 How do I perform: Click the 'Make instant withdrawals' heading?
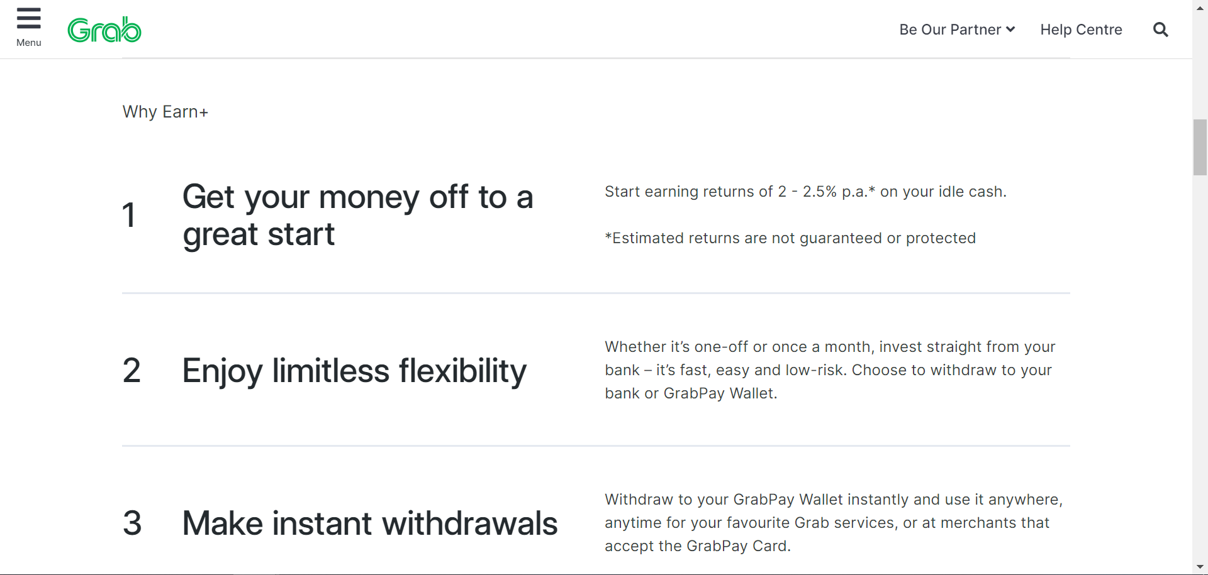click(369, 523)
